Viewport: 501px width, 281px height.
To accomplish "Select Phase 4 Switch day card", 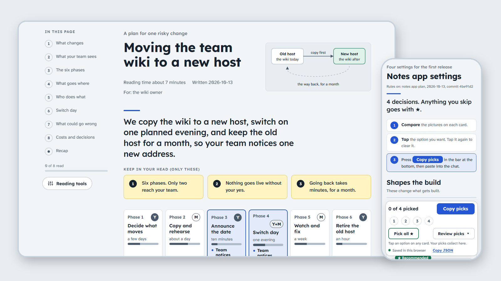I will coord(268,233).
